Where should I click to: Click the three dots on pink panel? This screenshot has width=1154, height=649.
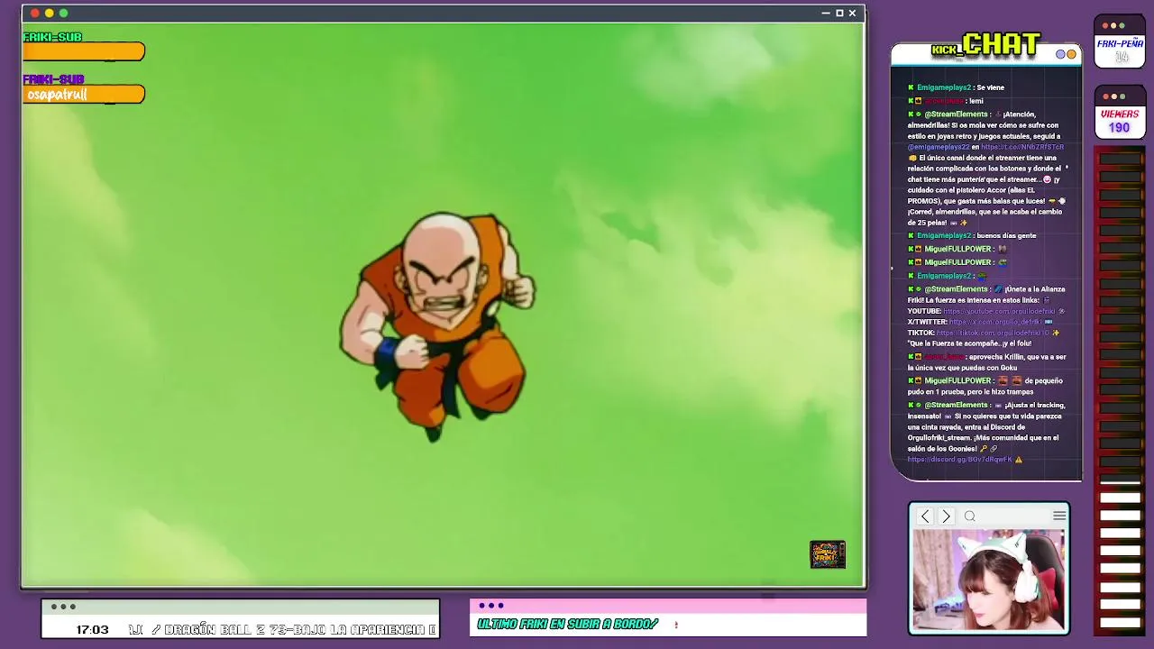pos(491,606)
